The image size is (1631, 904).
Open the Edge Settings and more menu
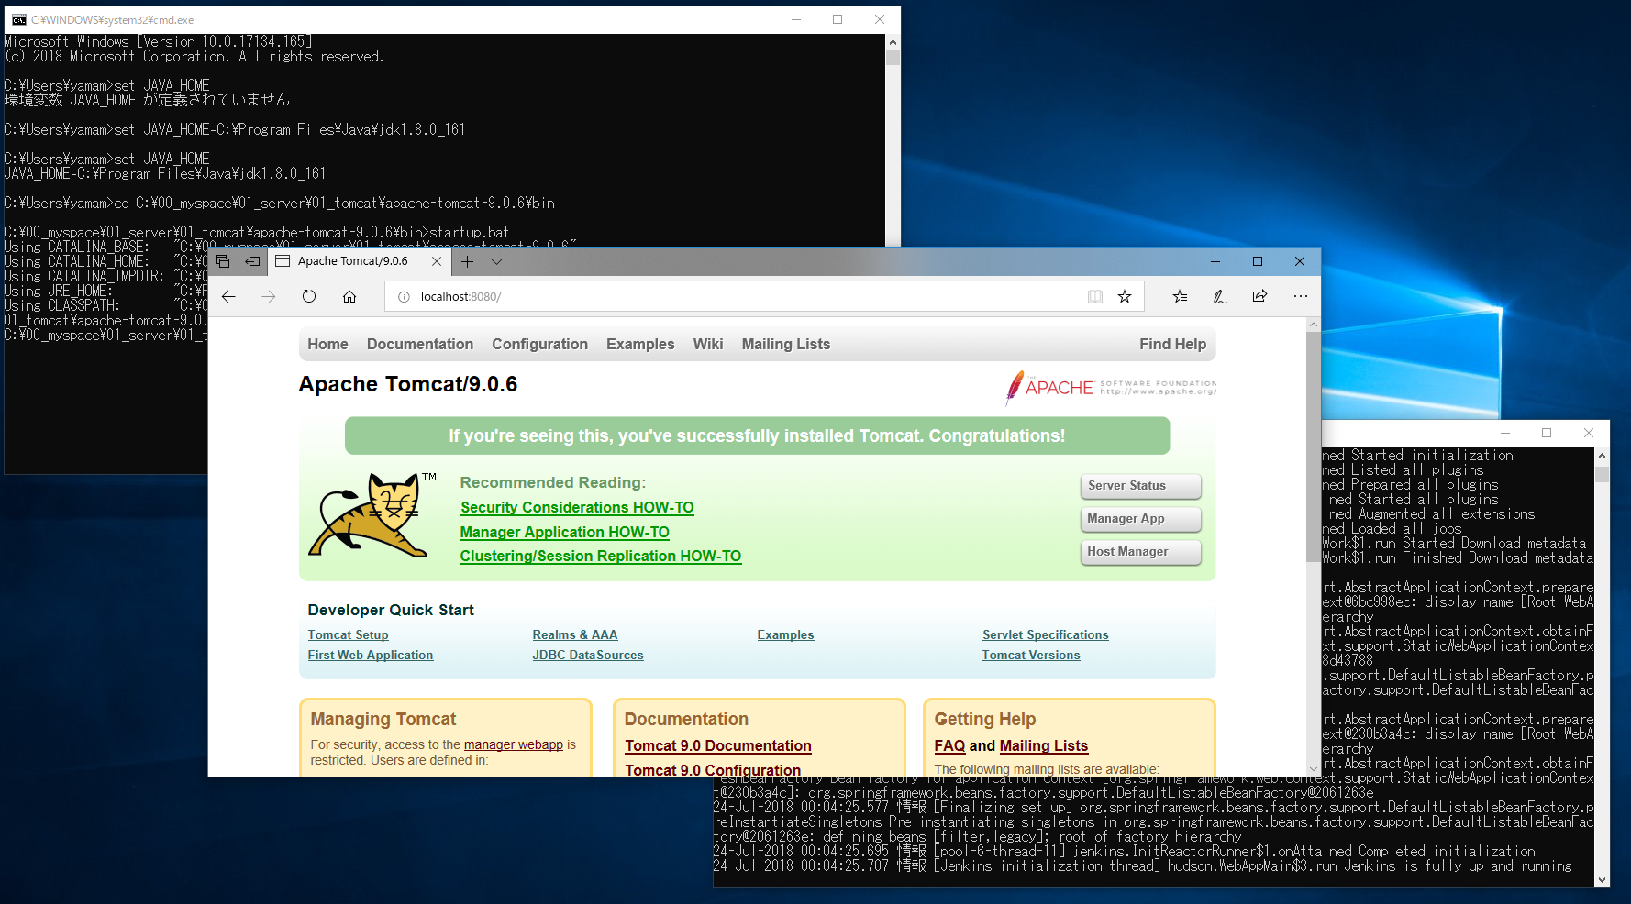coord(1301,296)
